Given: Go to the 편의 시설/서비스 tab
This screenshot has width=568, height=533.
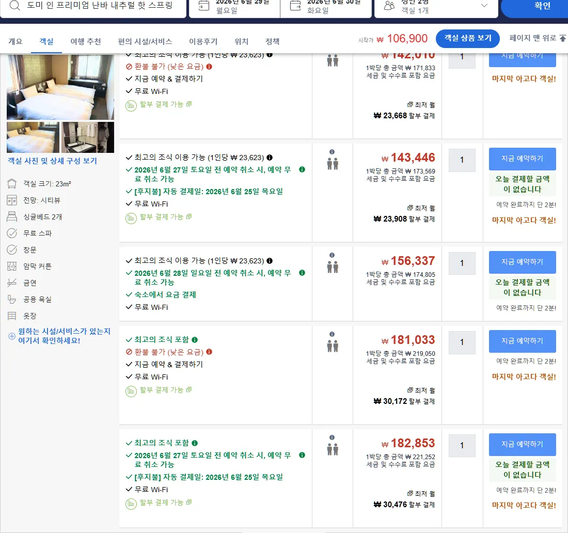Looking at the screenshot, I should click(x=145, y=42).
